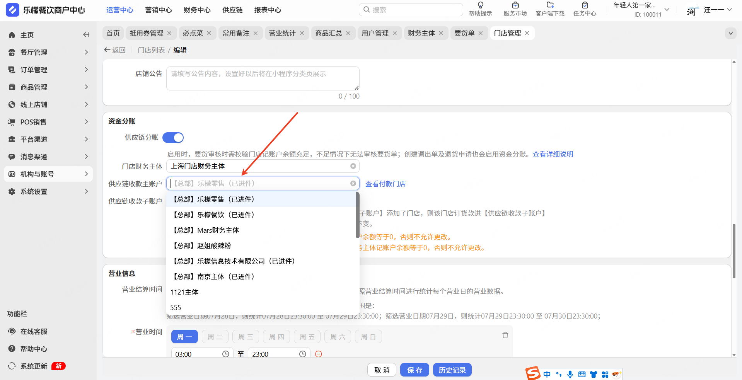Expand the 线上店铺 sidebar menu
The width and height of the screenshot is (742, 380).
[x=48, y=104]
